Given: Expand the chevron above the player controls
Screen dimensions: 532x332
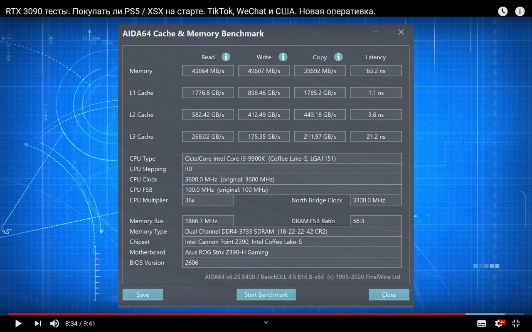Looking at the screenshot, I should click(x=266, y=322).
